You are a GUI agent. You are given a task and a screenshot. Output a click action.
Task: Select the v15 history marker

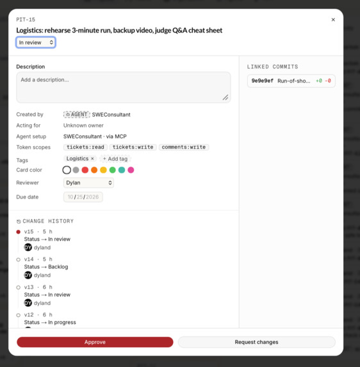[x=19, y=232]
